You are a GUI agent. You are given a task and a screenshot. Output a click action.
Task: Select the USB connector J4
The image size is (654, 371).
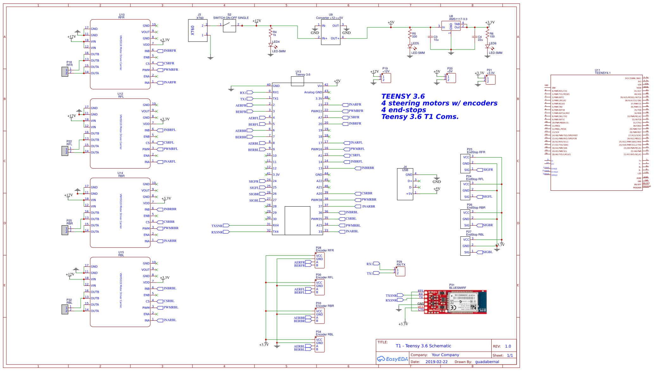point(405,184)
